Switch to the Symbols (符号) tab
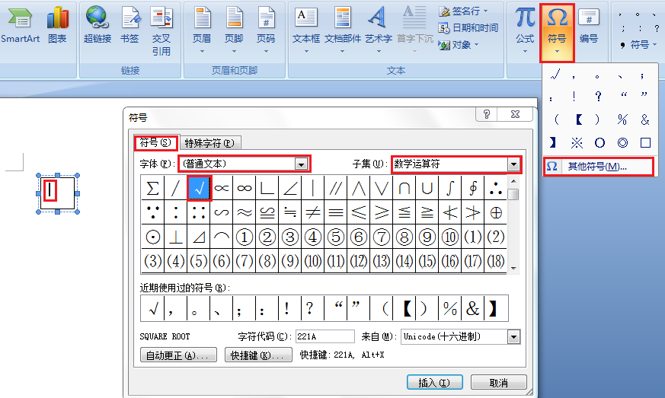The image size is (665, 398). coord(155,143)
